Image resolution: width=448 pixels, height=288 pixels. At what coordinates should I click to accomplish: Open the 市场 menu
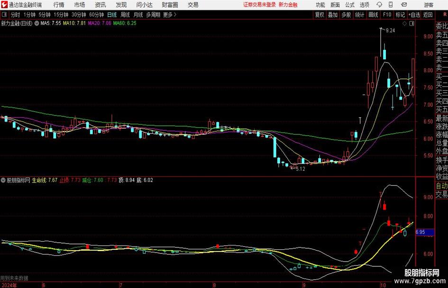click(x=80, y=5)
